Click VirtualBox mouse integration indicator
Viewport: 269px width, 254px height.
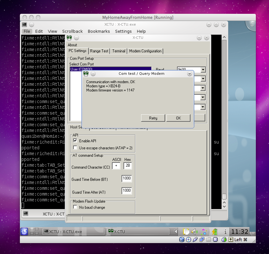click(224, 240)
